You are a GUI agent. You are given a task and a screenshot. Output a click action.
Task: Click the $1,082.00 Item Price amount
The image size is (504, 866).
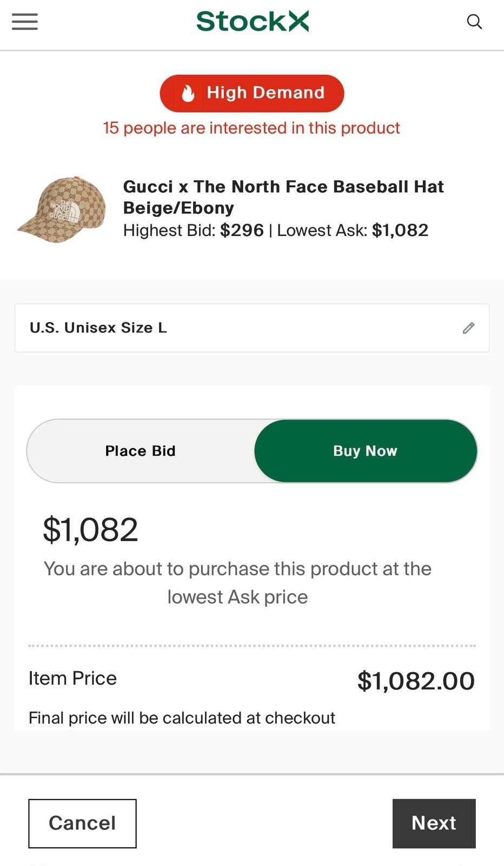pos(415,681)
